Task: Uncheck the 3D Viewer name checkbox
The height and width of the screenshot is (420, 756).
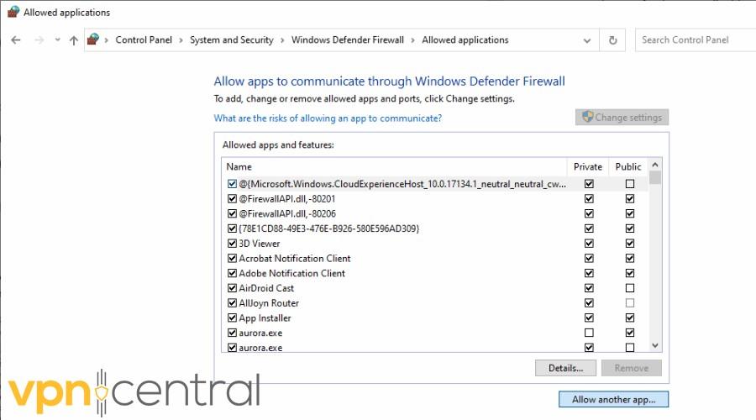Action: point(232,244)
